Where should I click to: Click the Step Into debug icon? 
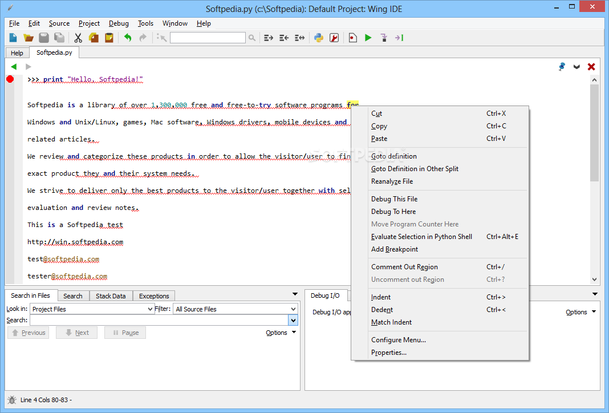coord(384,38)
